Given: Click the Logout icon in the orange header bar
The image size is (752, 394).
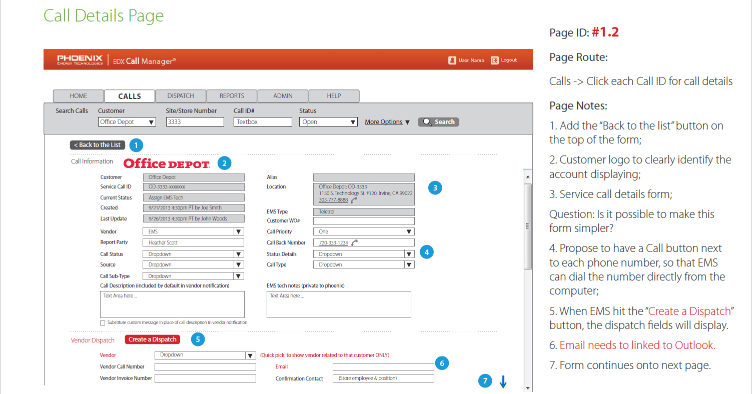Looking at the screenshot, I should [495, 59].
